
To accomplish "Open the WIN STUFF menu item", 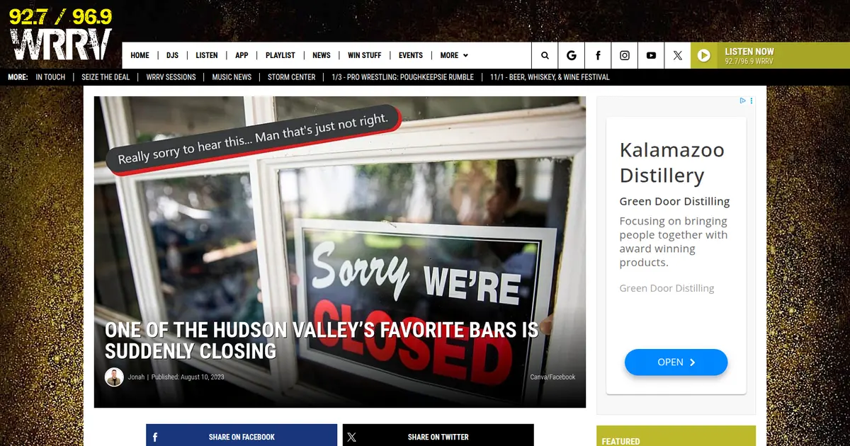I will (365, 55).
